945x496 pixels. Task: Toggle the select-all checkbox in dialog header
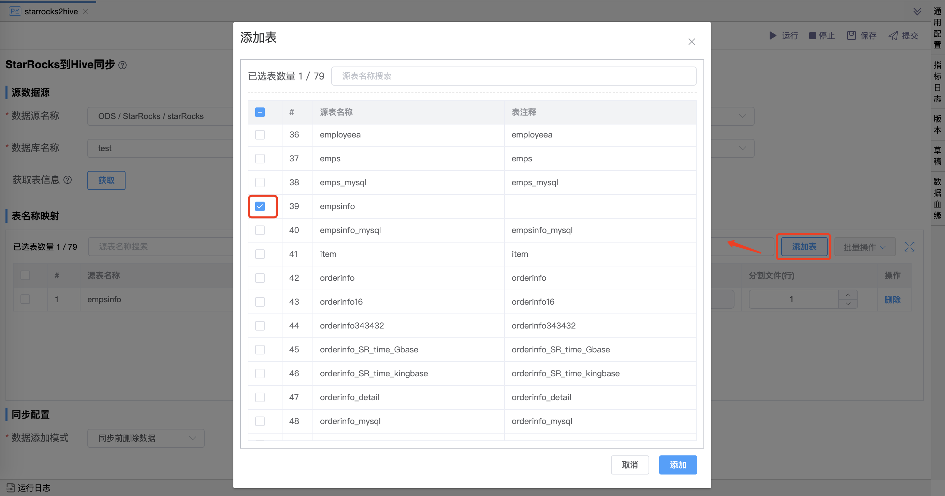tap(260, 112)
